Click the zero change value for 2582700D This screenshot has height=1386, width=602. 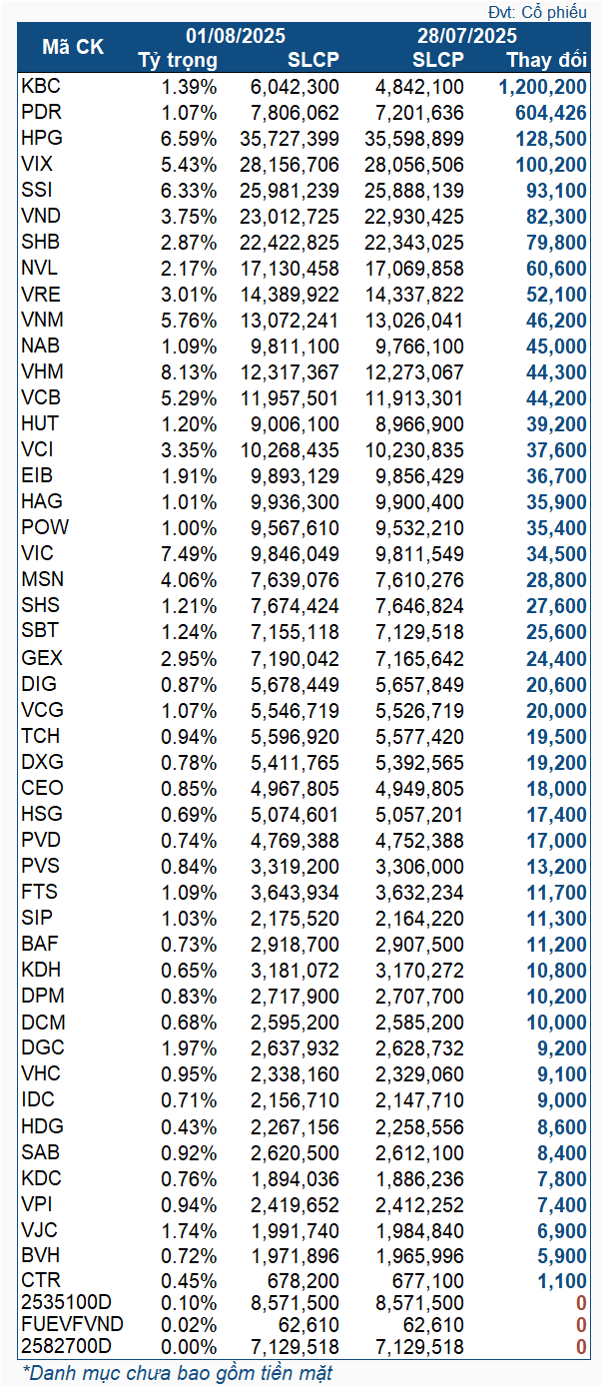point(580,1348)
